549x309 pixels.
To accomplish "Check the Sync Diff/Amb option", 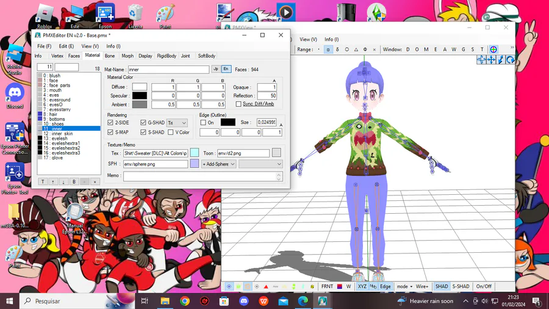I will tap(239, 104).
